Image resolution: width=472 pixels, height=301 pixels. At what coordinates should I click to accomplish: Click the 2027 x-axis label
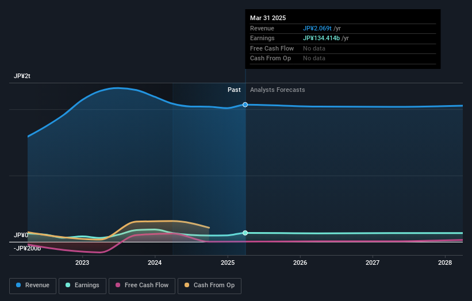pyautogui.click(x=373, y=263)
